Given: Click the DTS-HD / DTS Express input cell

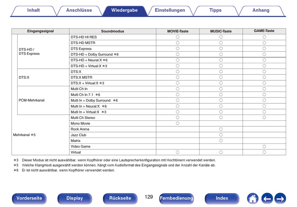Looking at the screenshot, I should click(43, 51).
